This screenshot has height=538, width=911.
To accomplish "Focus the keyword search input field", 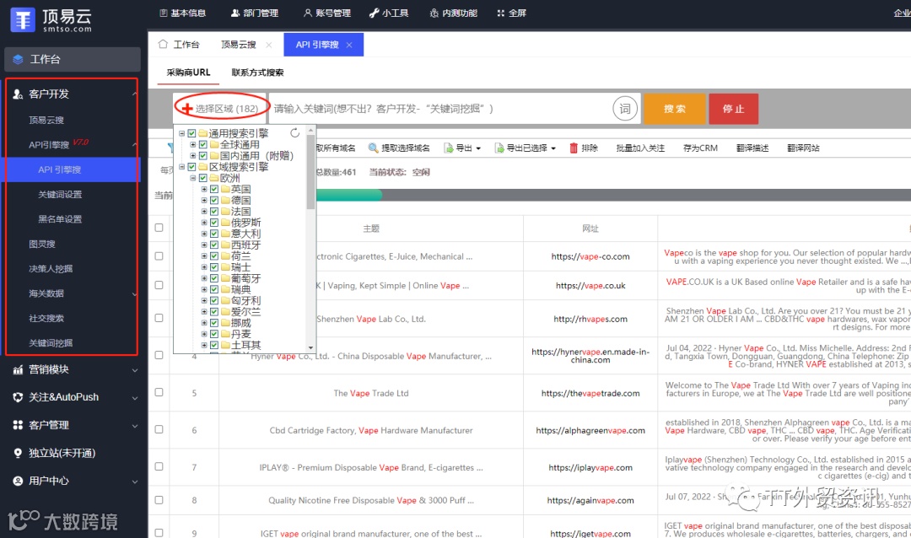I will pyautogui.click(x=439, y=109).
